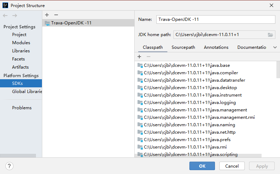Select Trava-OpenJDK -11 in SDK list
280x174 pixels.
click(88, 23)
